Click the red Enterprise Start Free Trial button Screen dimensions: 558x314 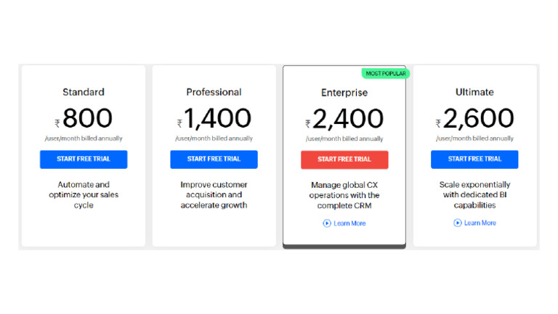click(344, 160)
